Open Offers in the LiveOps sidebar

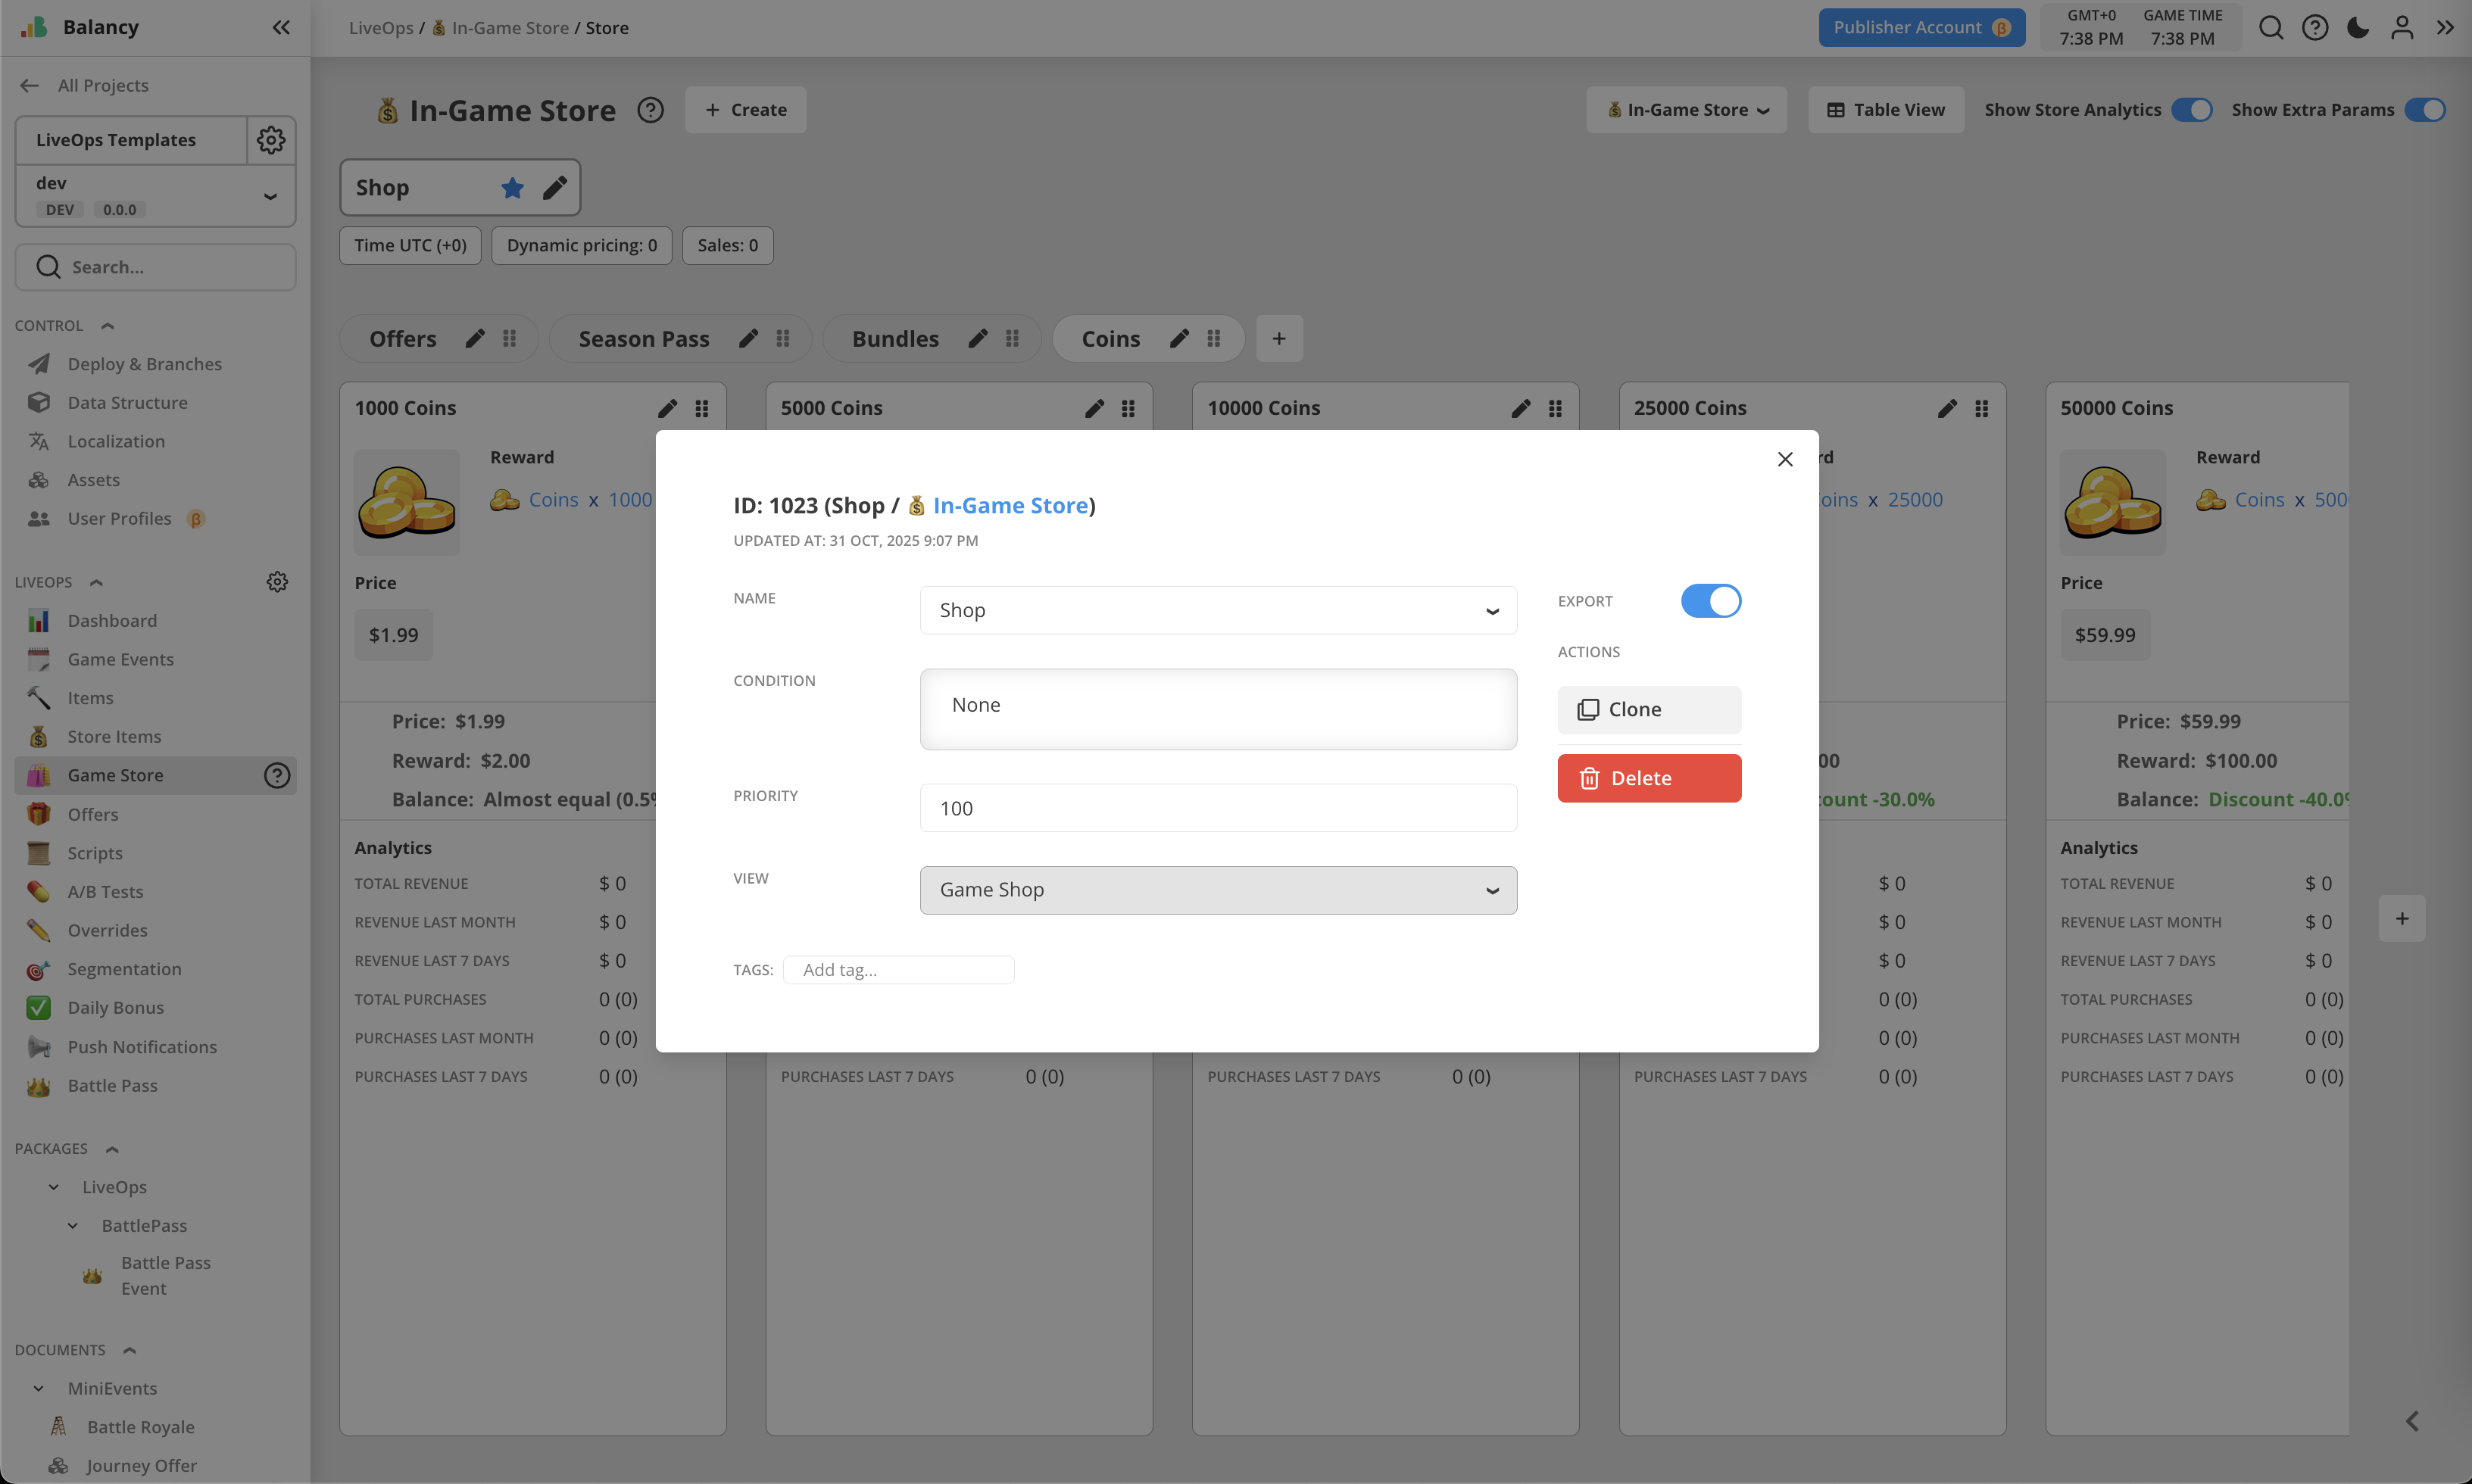coord(92,814)
